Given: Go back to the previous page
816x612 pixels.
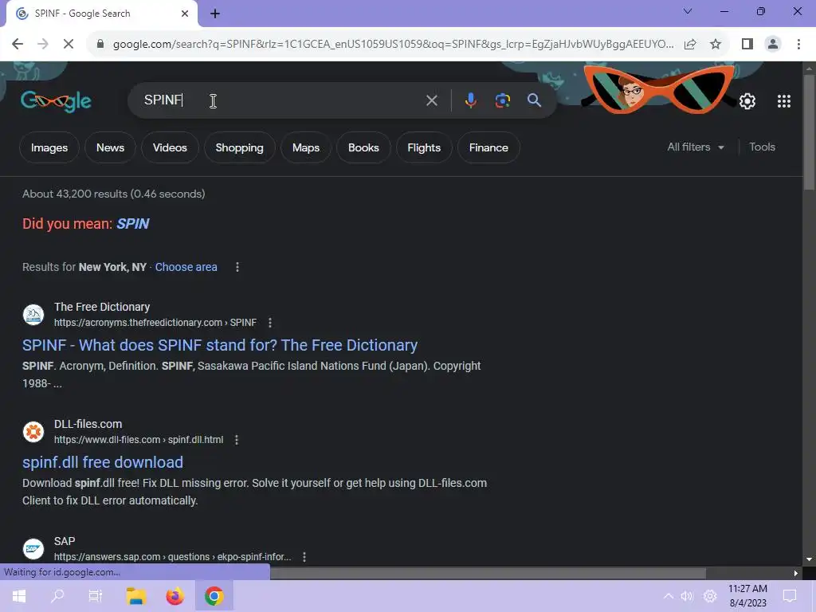Looking at the screenshot, I should pos(18,45).
